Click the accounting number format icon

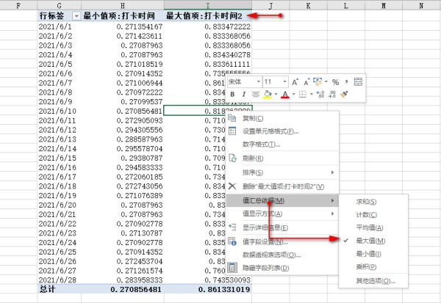coord(318,81)
